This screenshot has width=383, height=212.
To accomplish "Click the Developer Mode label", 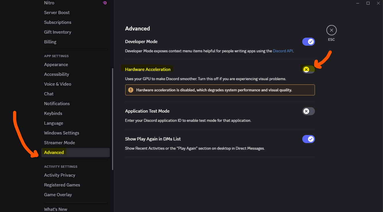I will [141, 42].
